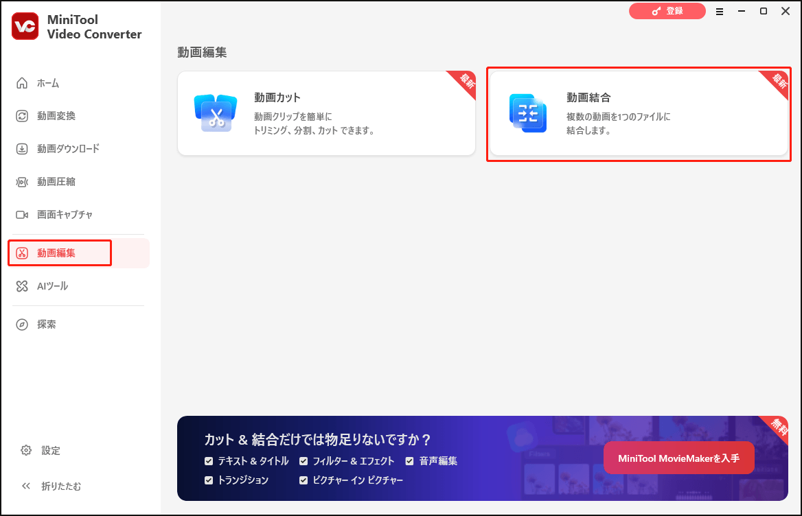Image resolution: width=802 pixels, height=516 pixels.
Task: Click the カット & 結合だけでは物足りないですか？ banner text
Action: (318, 439)
